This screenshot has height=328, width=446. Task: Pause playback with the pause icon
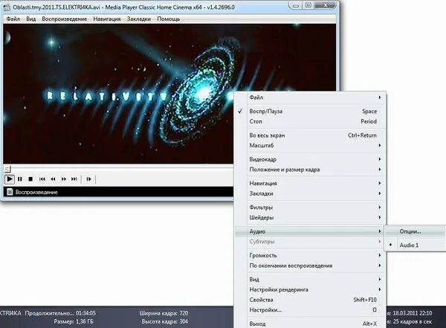point(20,179)
